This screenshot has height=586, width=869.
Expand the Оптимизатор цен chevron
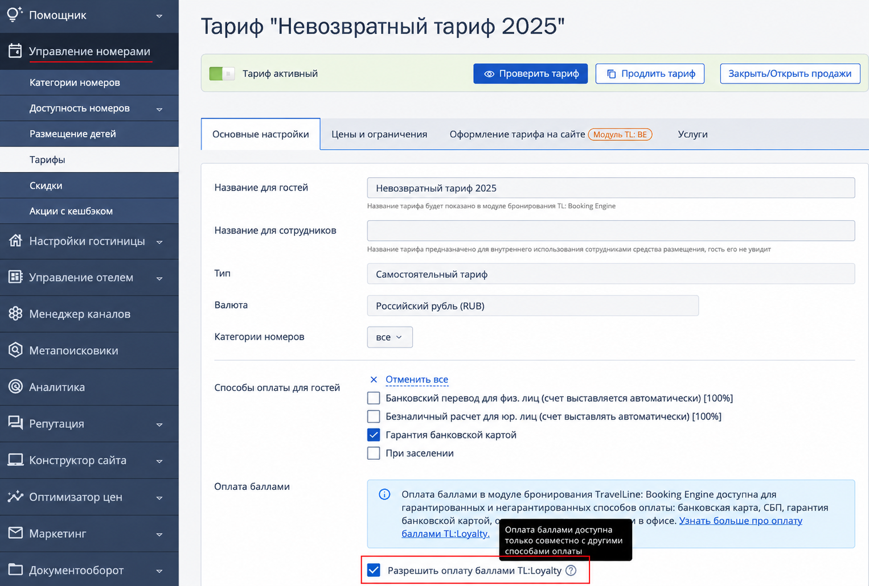[x=159, y=498]
